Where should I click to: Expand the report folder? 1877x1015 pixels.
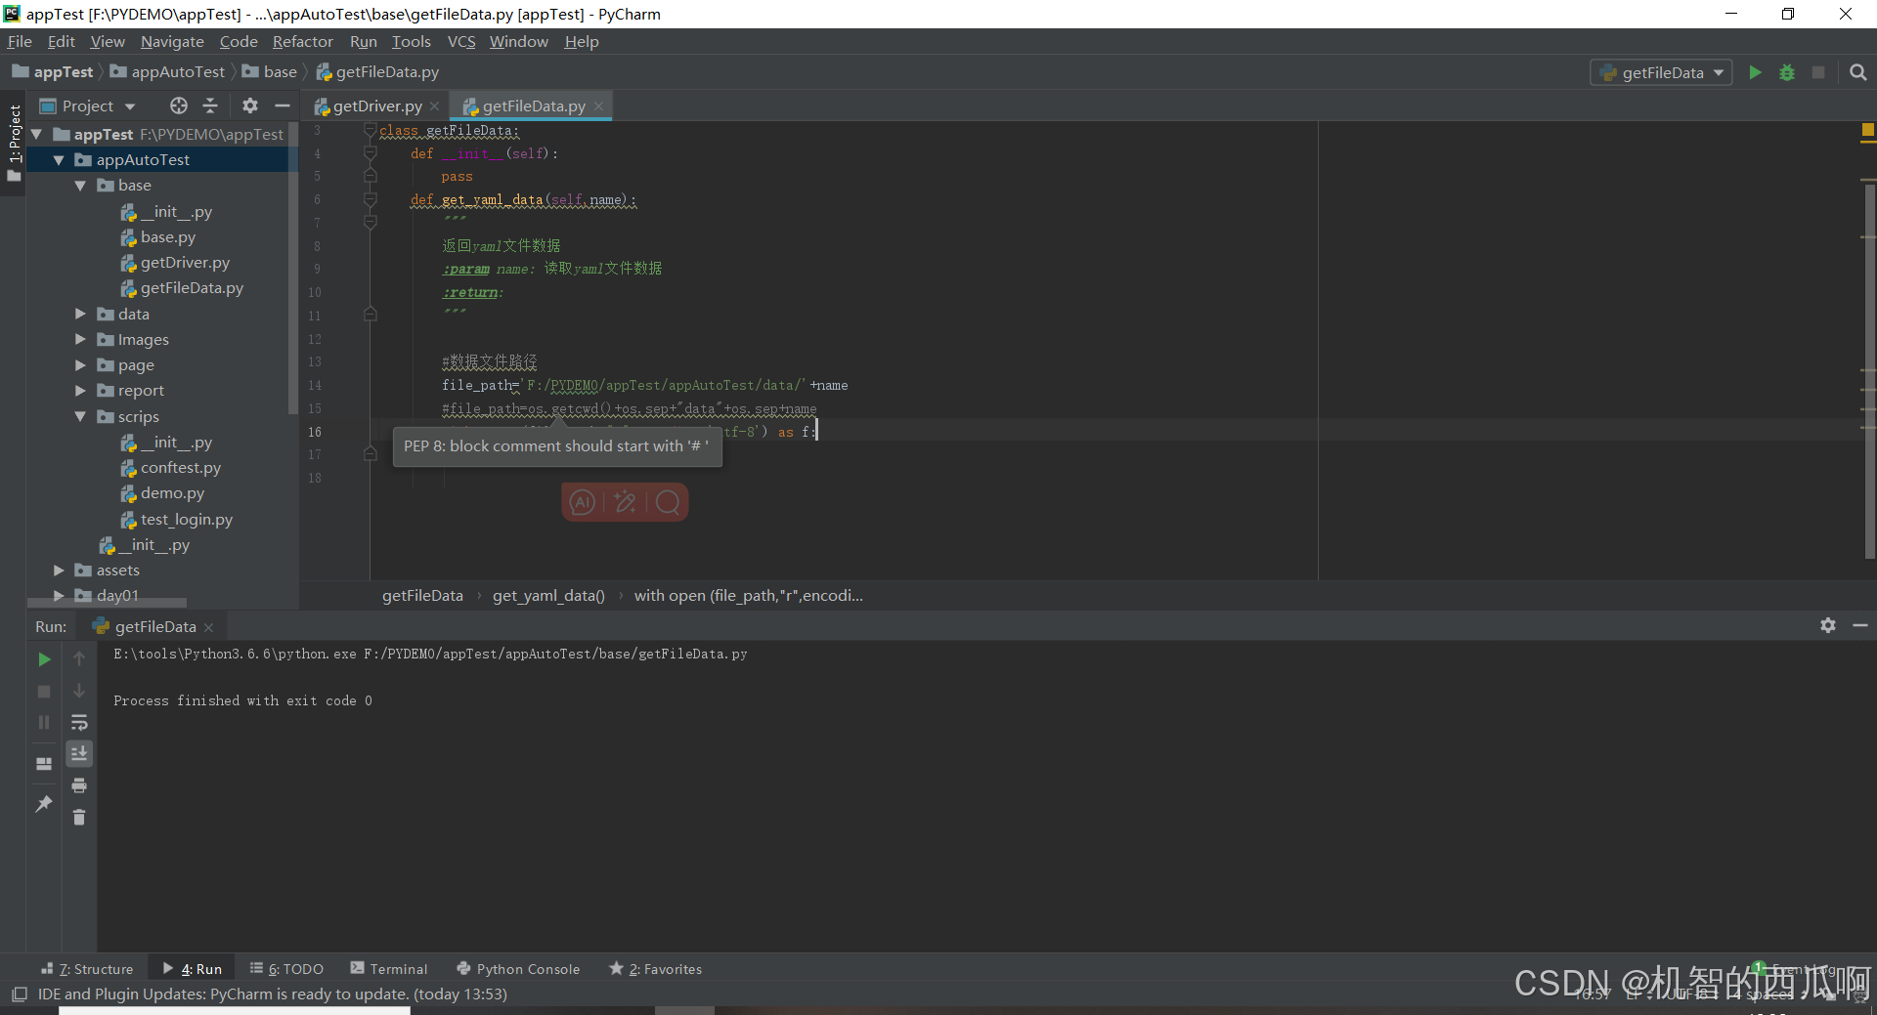click(80, 390)
